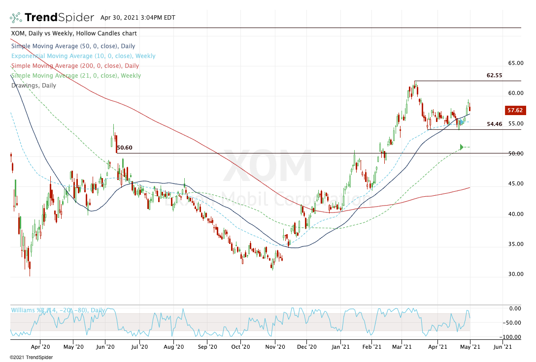Click the Mar '21 date axis label
536x362 pixels.
point(402,347)
